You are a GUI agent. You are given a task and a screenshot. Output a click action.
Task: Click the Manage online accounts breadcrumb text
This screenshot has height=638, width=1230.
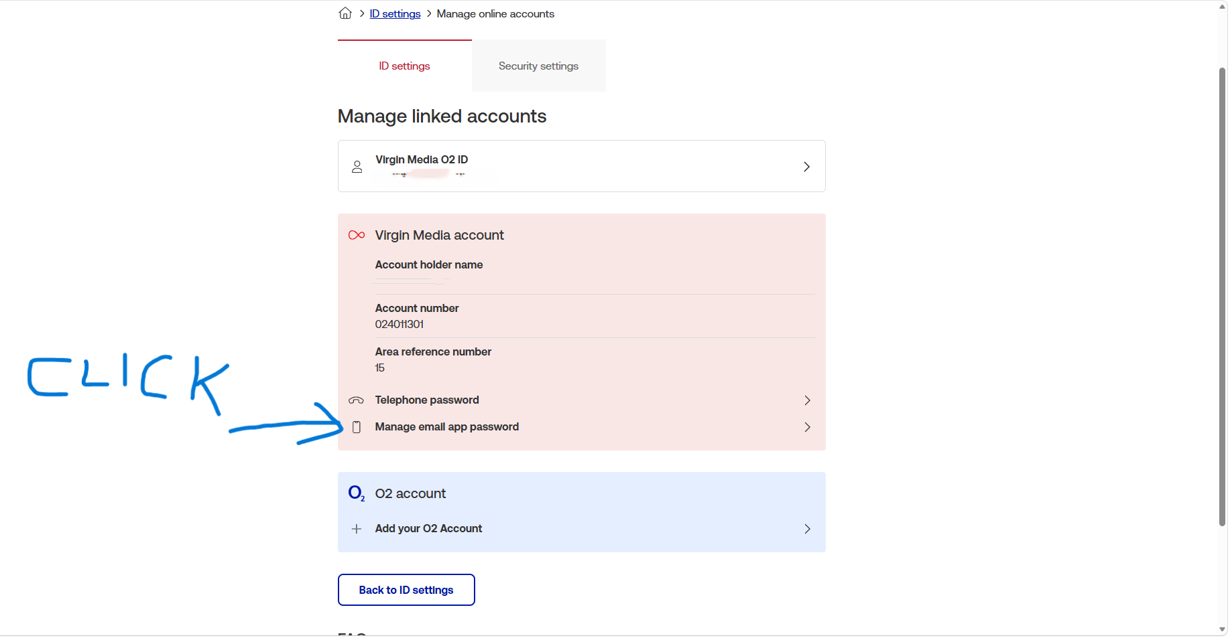(495, 13)
